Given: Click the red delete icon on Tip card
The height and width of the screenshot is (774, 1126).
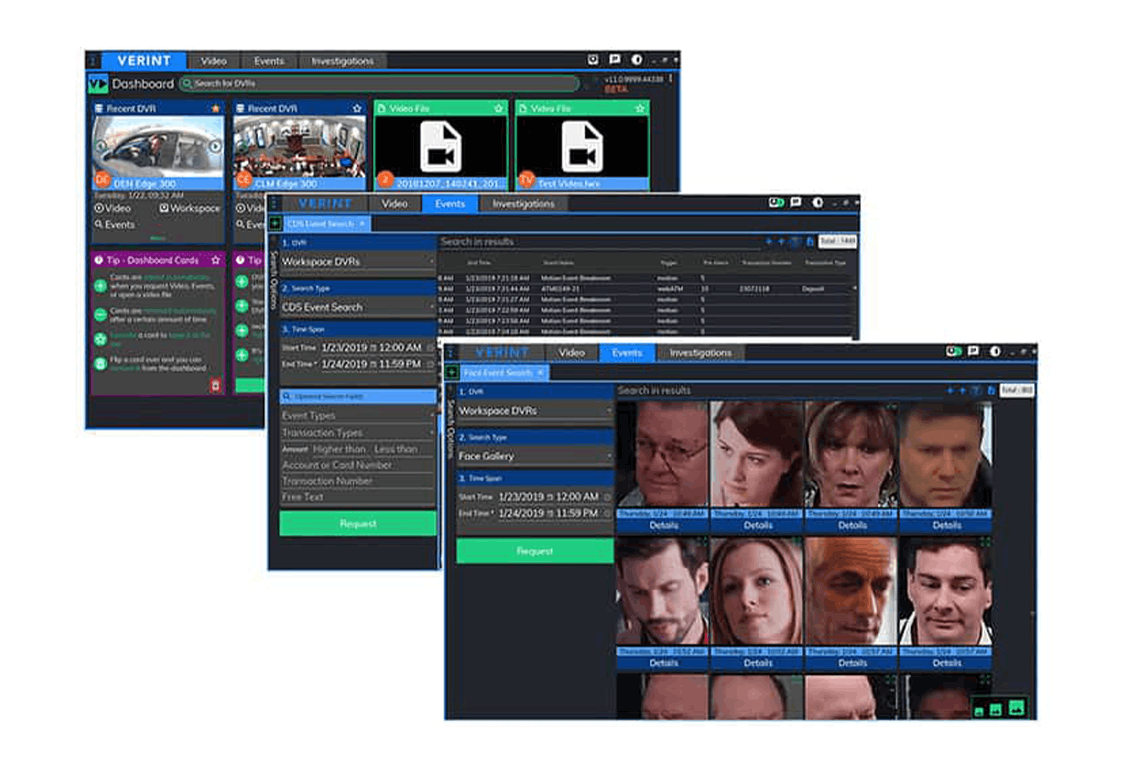Looking at the screenshot, I should tap(215, 385).
